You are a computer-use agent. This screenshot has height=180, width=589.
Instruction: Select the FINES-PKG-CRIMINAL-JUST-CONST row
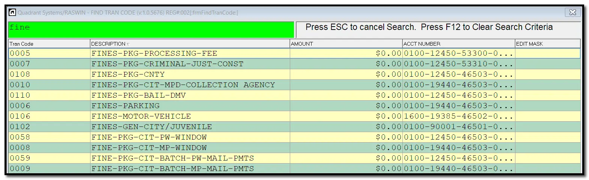[294, 64]
